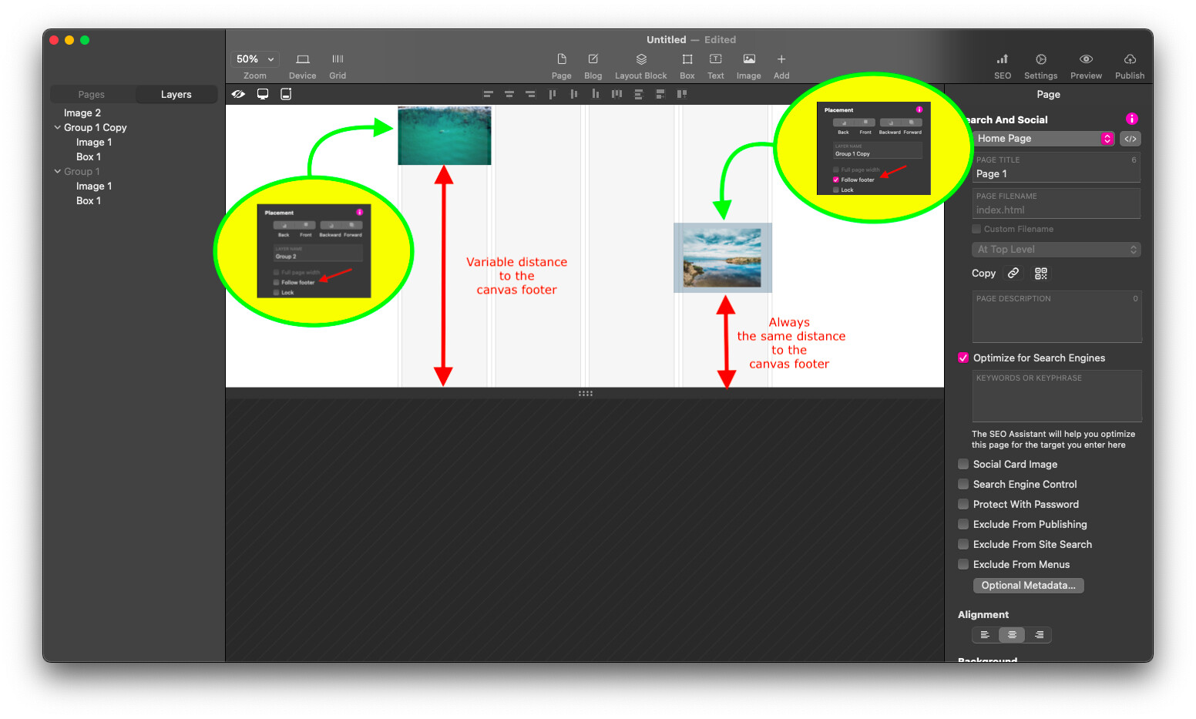Align selected objects to bottom edges
The height and width of the screenshot is (719, 1196).
(x=595, y=94)
